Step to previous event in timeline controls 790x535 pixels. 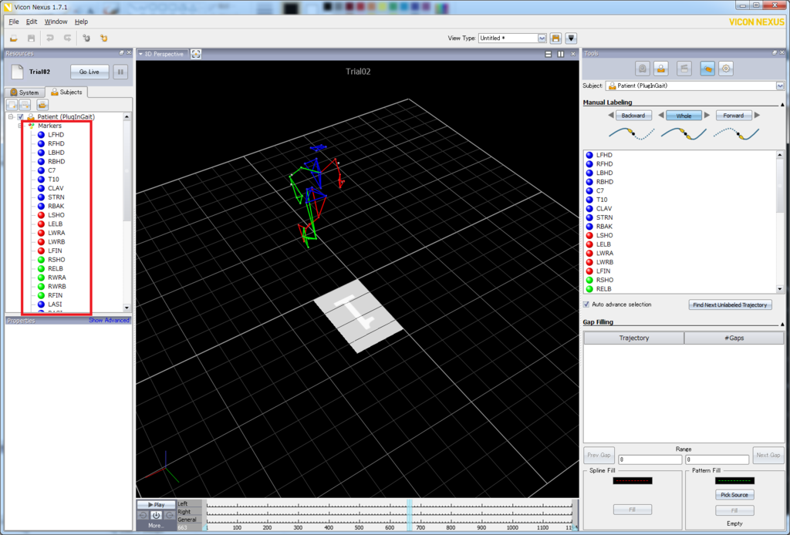coord(143,516)
